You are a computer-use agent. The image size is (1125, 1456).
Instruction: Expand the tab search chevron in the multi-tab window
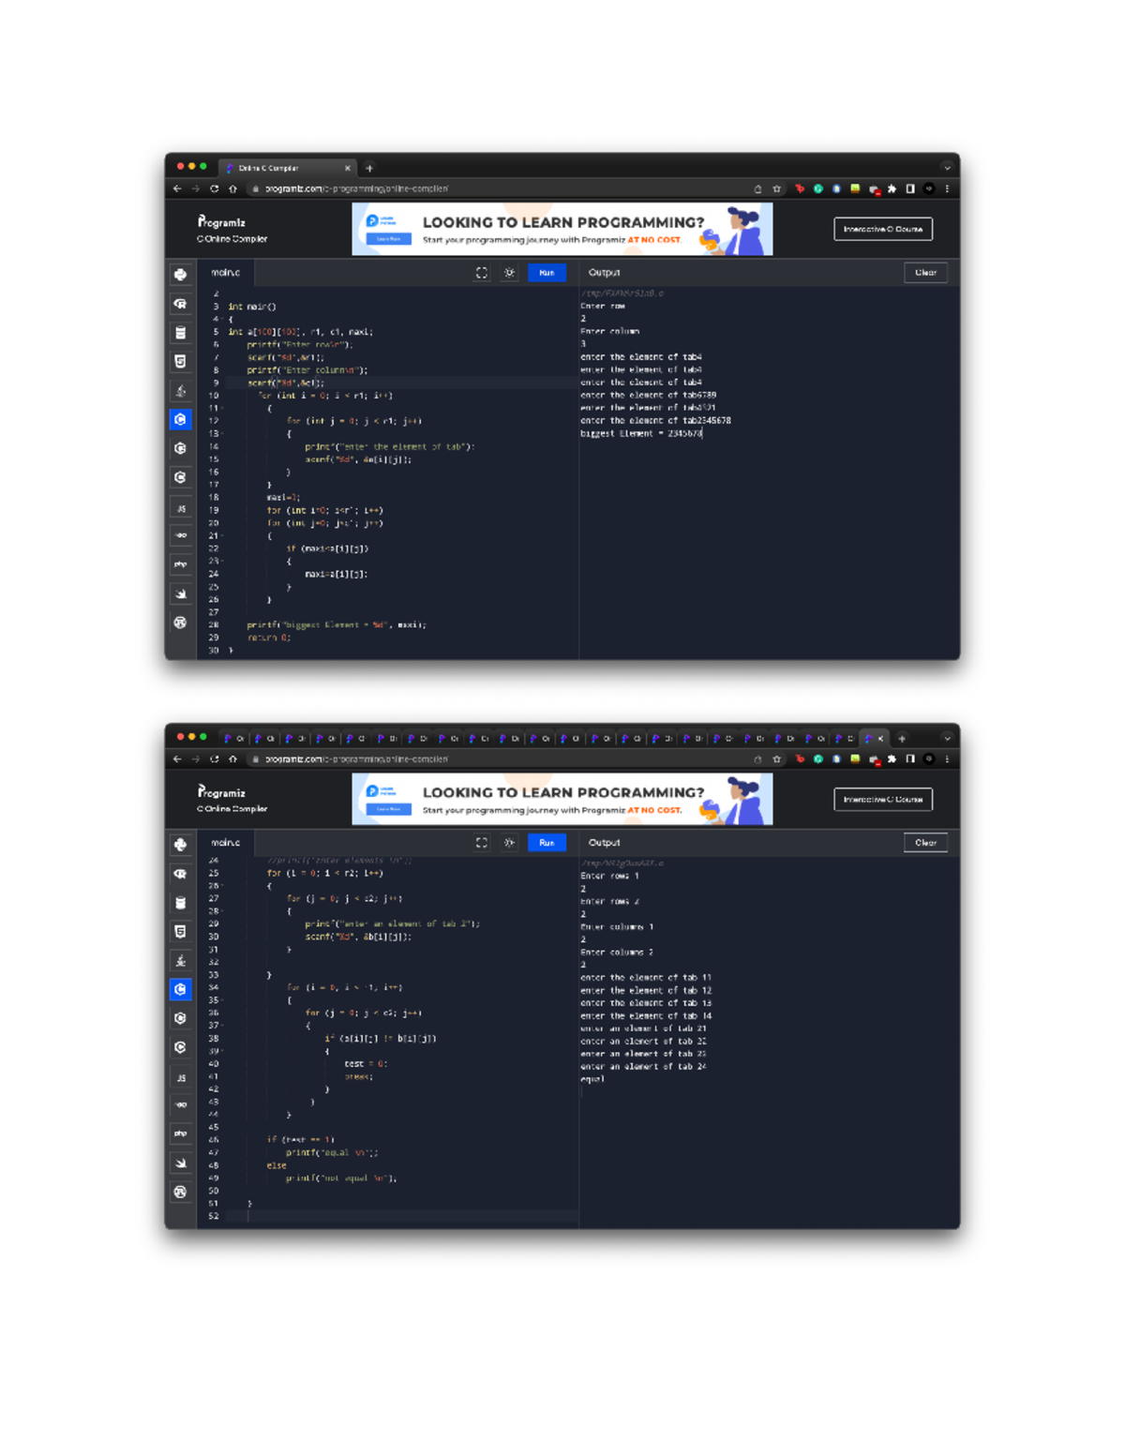pyautogui.click(x=947, y=739)
